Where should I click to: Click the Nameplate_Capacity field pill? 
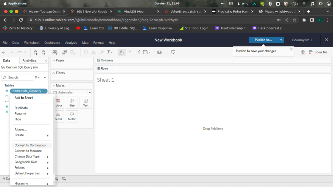coord(29,91)
